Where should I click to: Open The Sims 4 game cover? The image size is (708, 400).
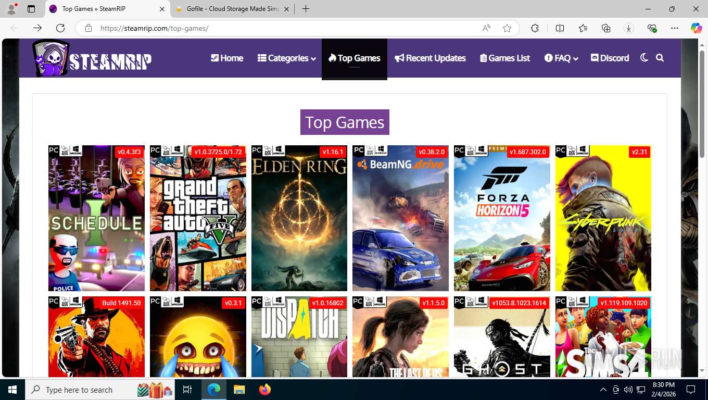pyautogui.click(x=603, y=336)
